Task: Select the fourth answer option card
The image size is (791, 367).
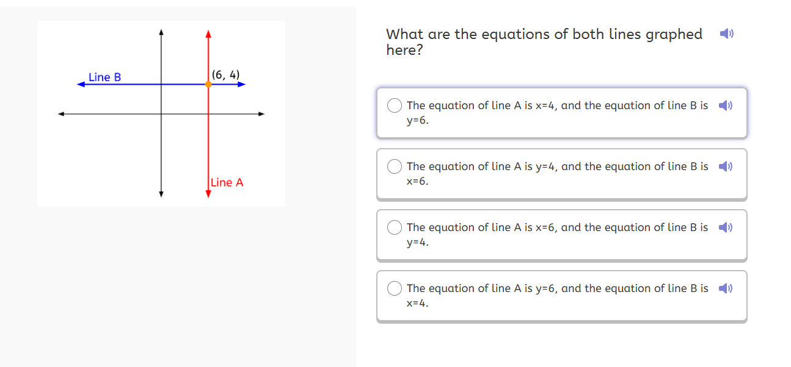Action: 562,296
